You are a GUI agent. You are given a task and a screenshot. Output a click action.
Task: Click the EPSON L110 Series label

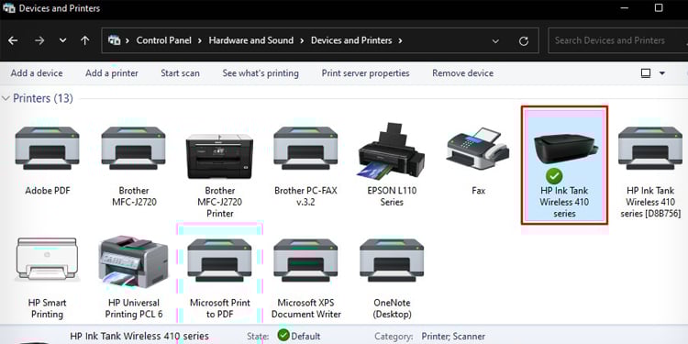pyautogui.click(x=392, y=196)
